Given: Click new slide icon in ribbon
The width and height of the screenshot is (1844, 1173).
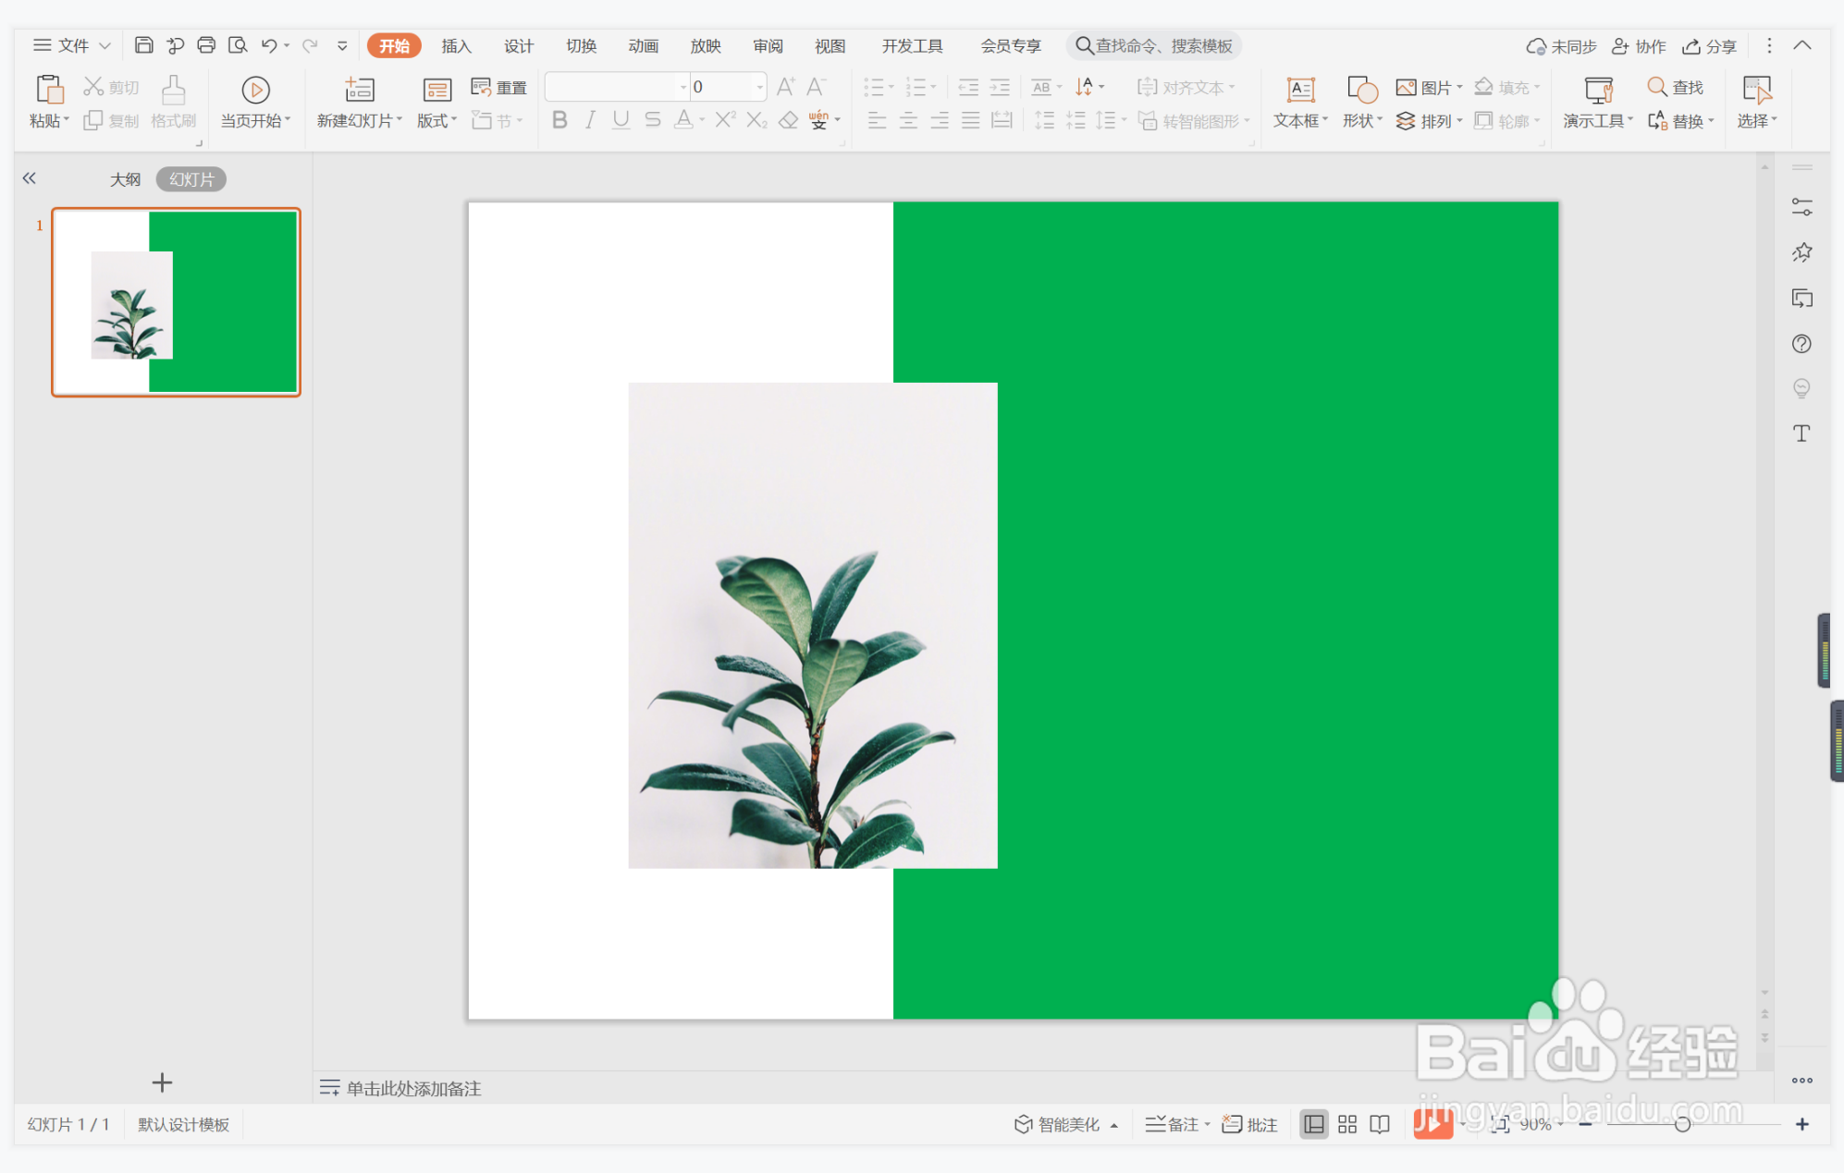Looking at the screenshot, I should pos(359,91).
